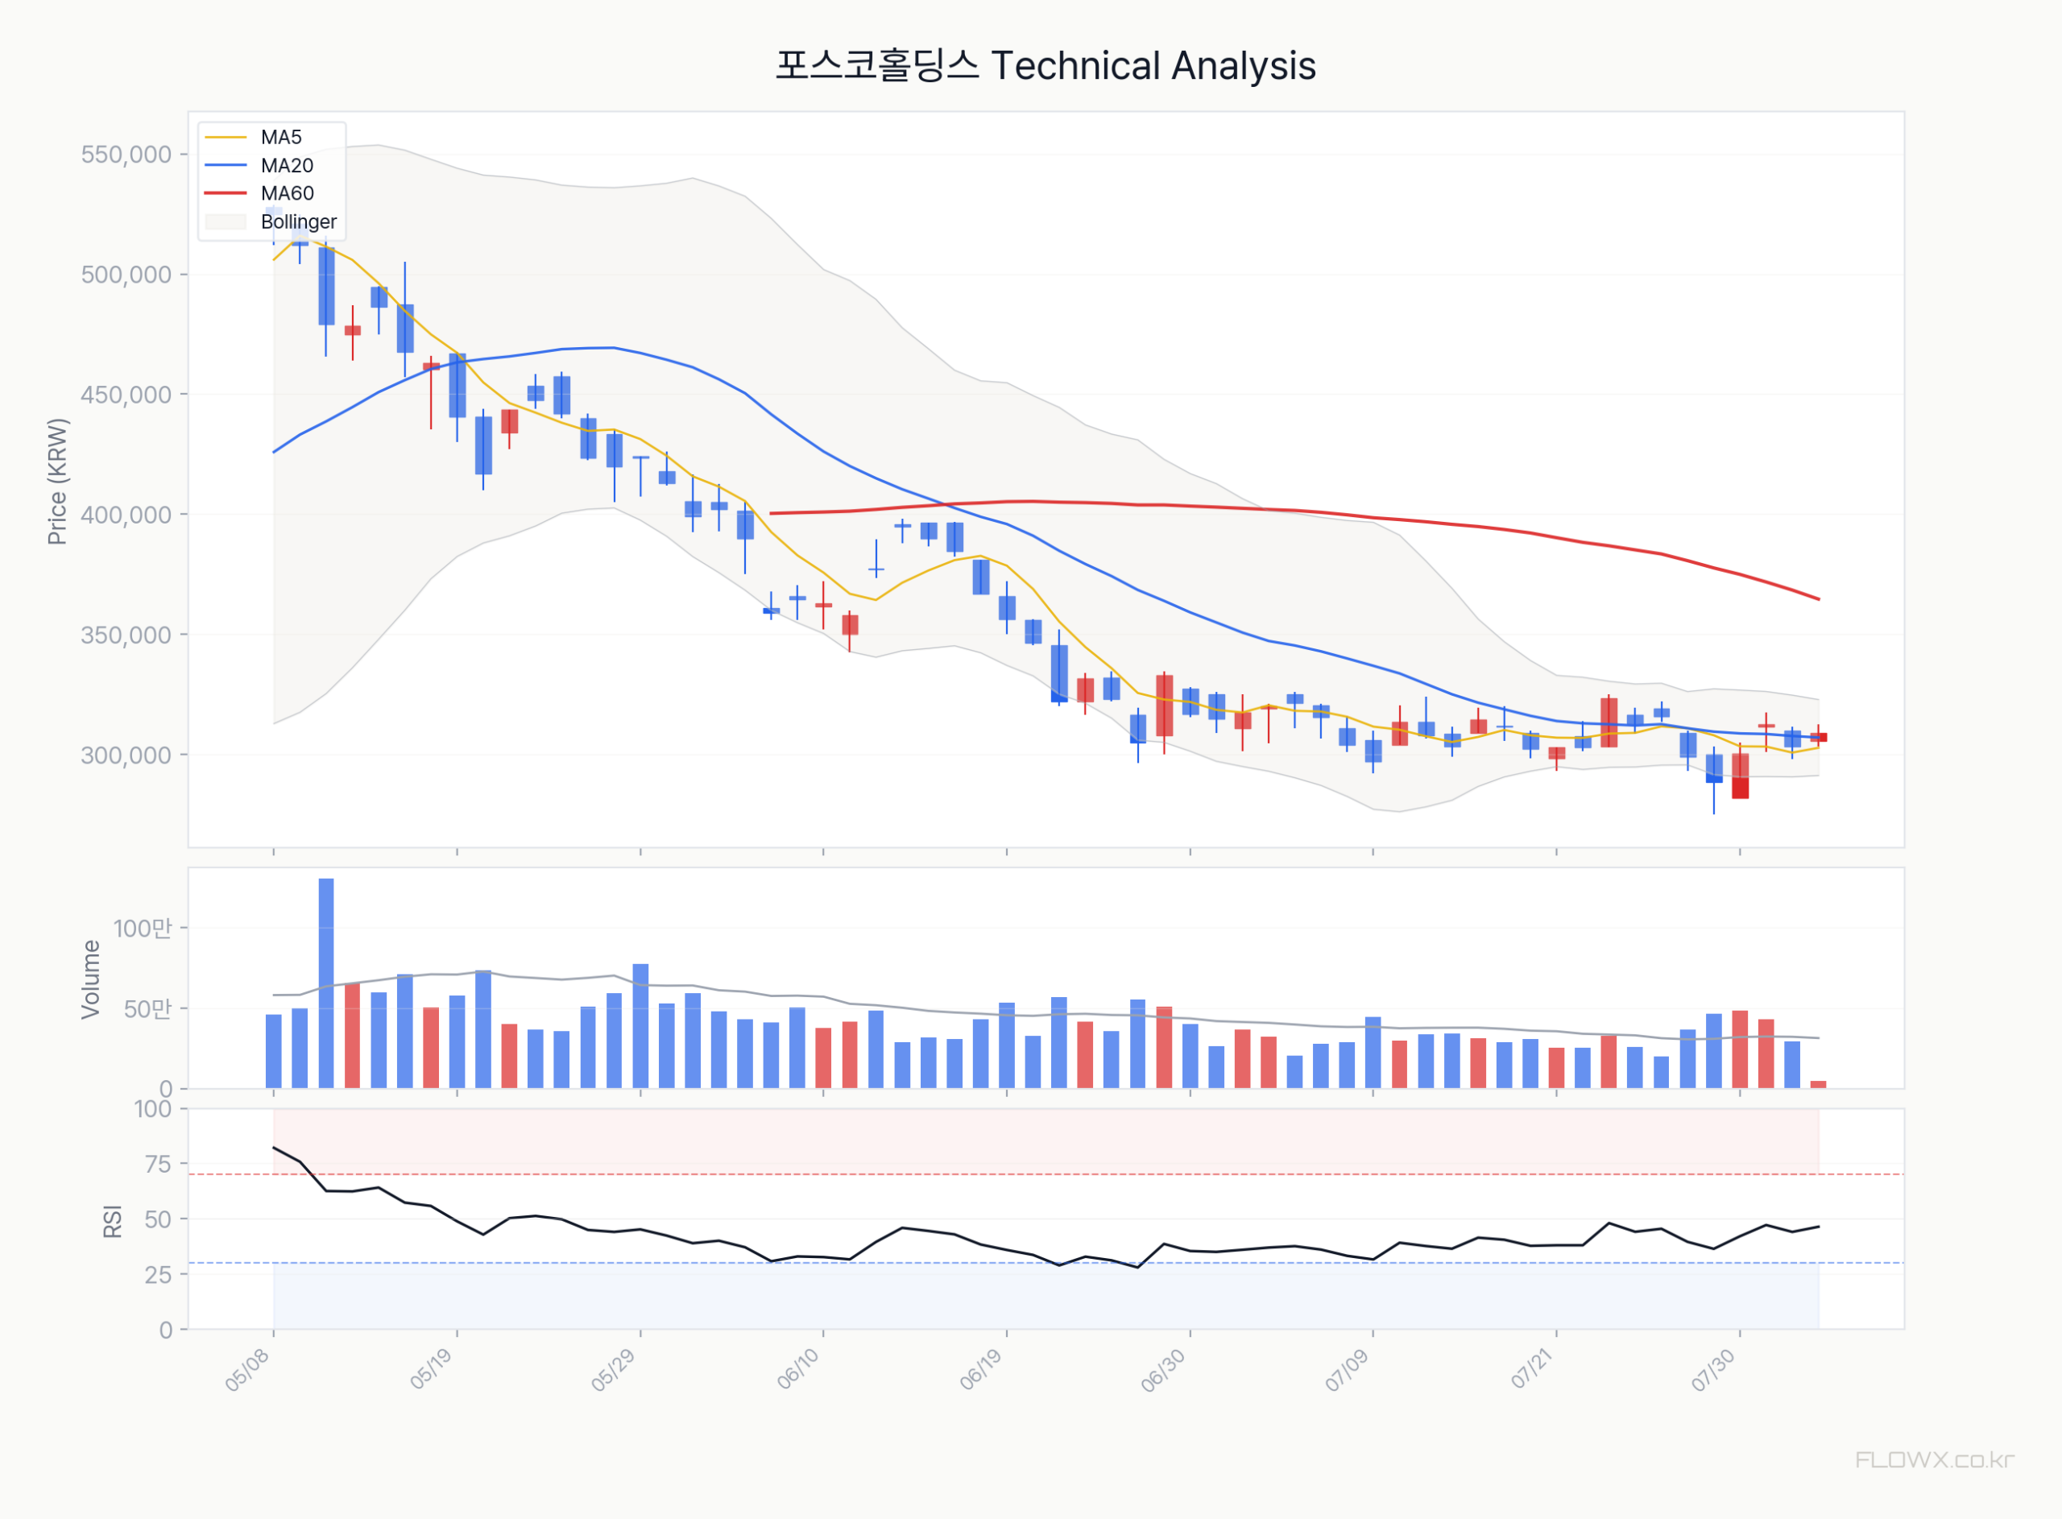Click the 'RSI' axis title
This screenshot has height=1519, width=2062.
[x=112, y=1221]
